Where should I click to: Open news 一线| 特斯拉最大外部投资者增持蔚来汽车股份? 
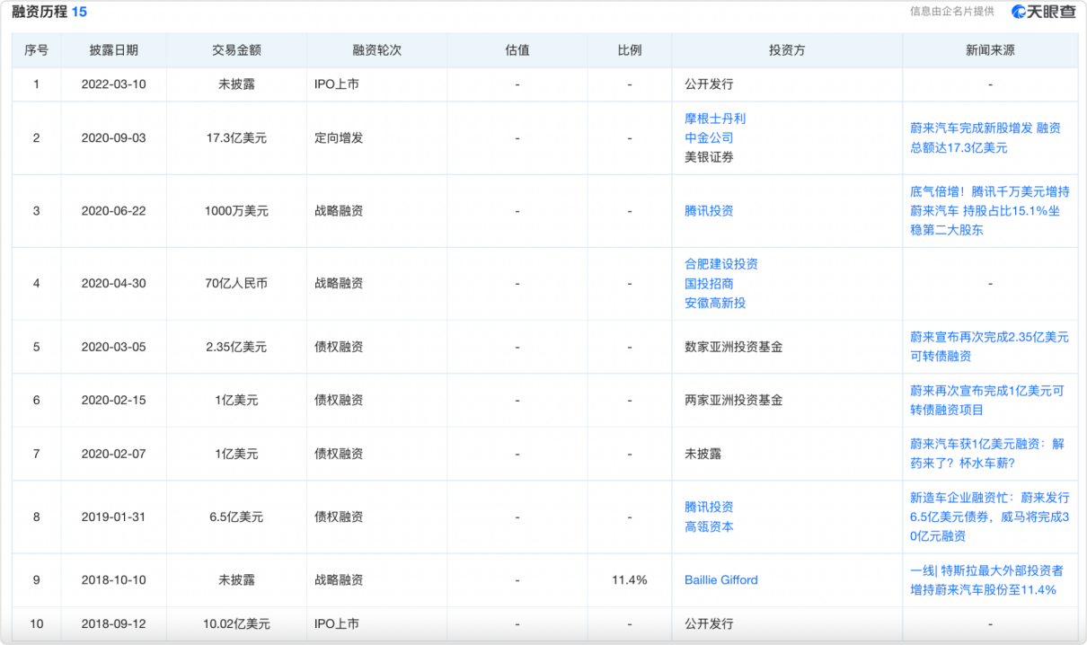[987, 580]
